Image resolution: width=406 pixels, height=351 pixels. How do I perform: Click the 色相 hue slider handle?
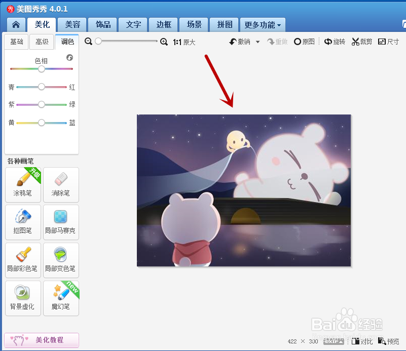(42, 69)
